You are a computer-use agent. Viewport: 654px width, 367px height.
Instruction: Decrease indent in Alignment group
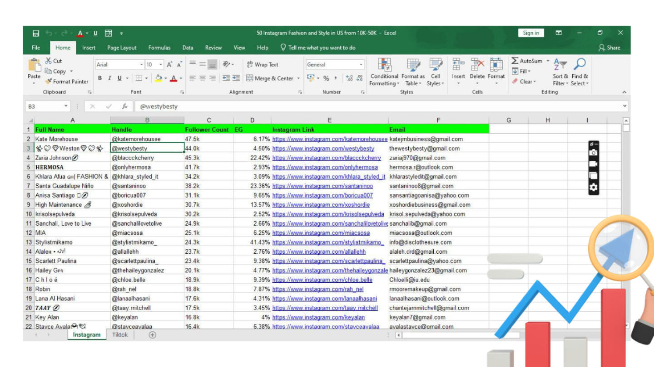226,78
